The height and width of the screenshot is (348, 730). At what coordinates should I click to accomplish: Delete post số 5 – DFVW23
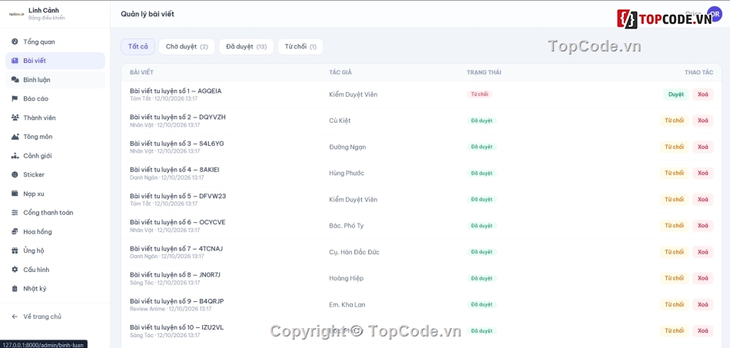point(703,200)
